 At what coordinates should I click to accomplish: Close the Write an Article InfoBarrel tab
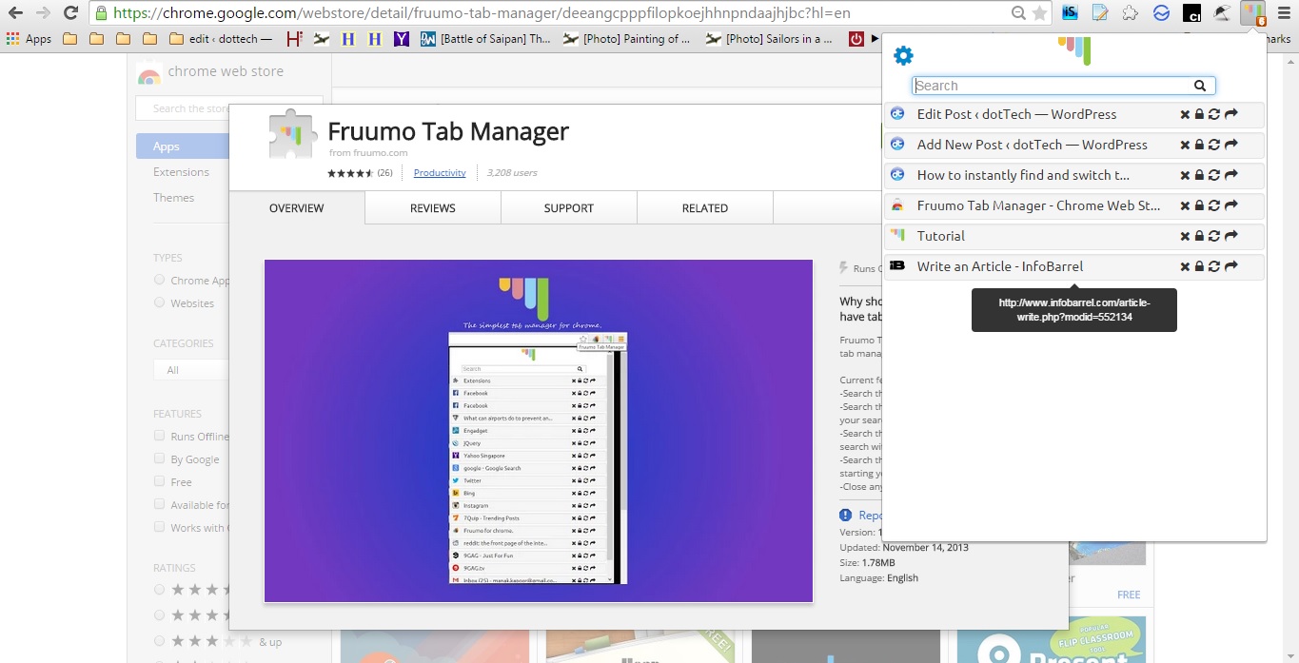[1185, 267]
